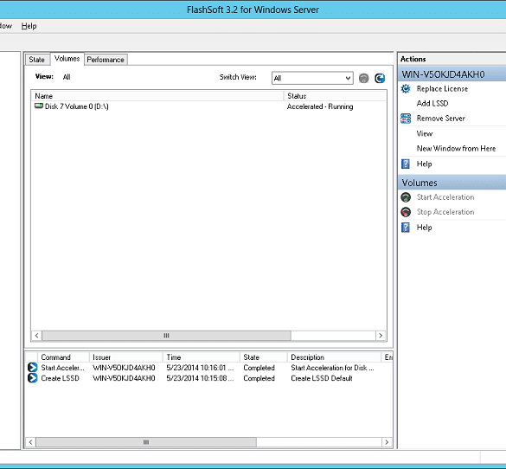
Task: Click Issuer cell in Start Acceler... row
Action: click(x=124, y=368)
